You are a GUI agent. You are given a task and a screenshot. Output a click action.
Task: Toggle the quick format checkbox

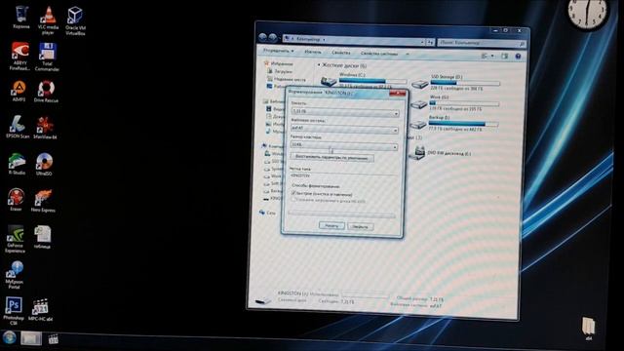pos(293,193)
